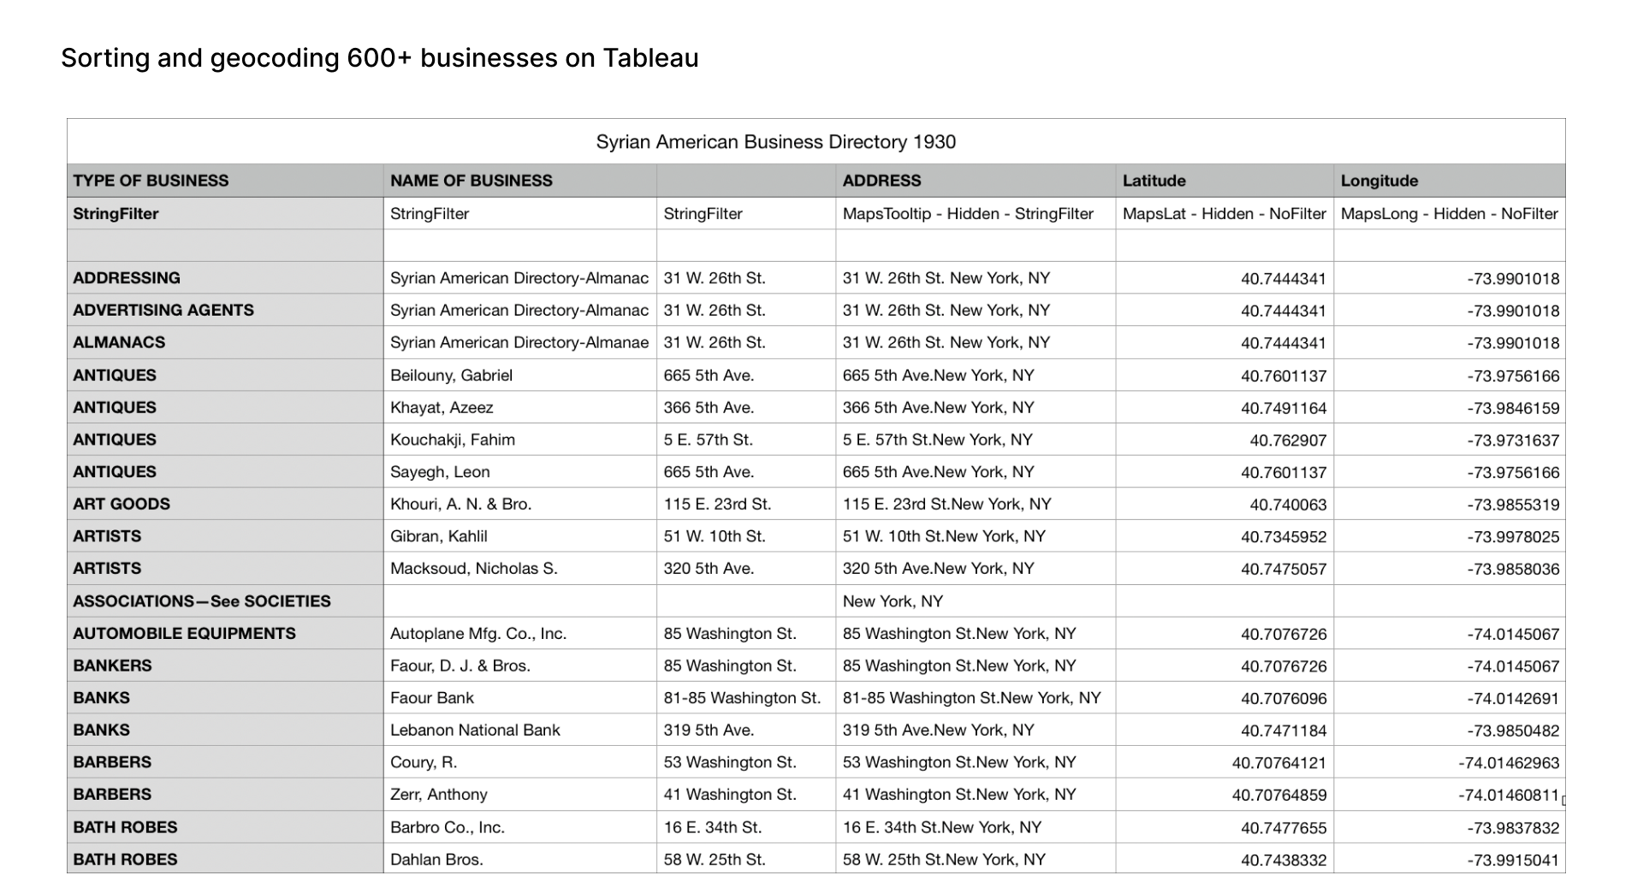Click the Longitude column header
The height and width of the screenshot is (893, 1643).
click(x=1379, y=180)
